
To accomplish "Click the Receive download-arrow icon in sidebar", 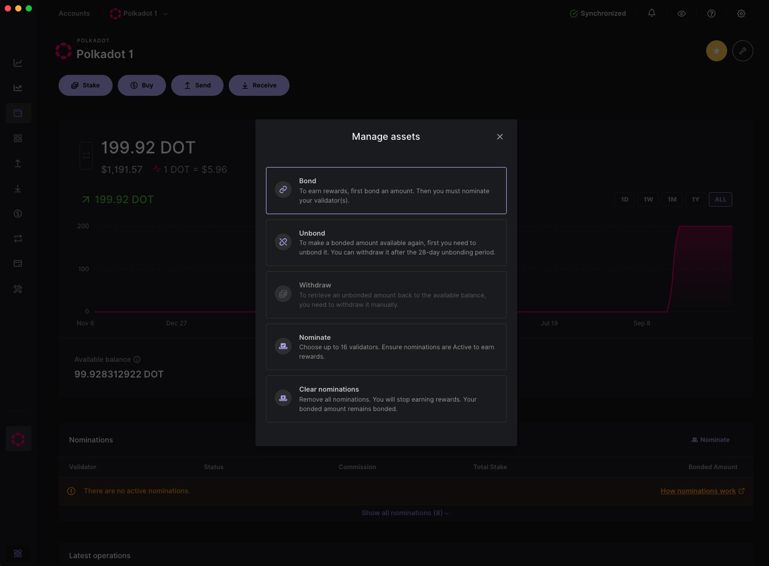I will coord(18,188).
